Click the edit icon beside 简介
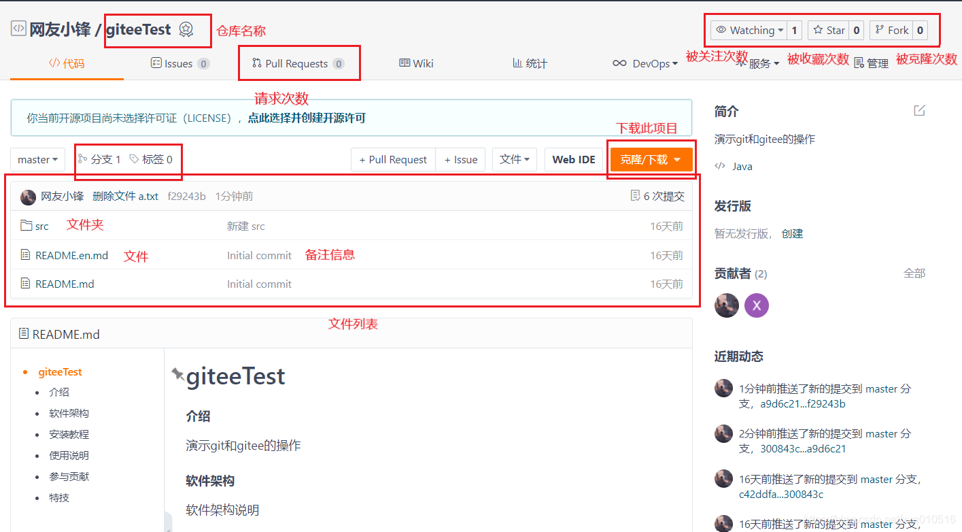The width and height of the screenshot is (962, 532). coord(919,110)
